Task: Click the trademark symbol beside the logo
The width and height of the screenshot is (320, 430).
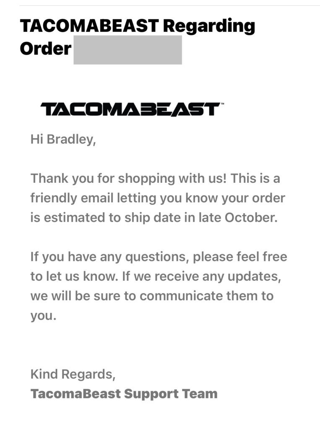Action: coord(222,104)
